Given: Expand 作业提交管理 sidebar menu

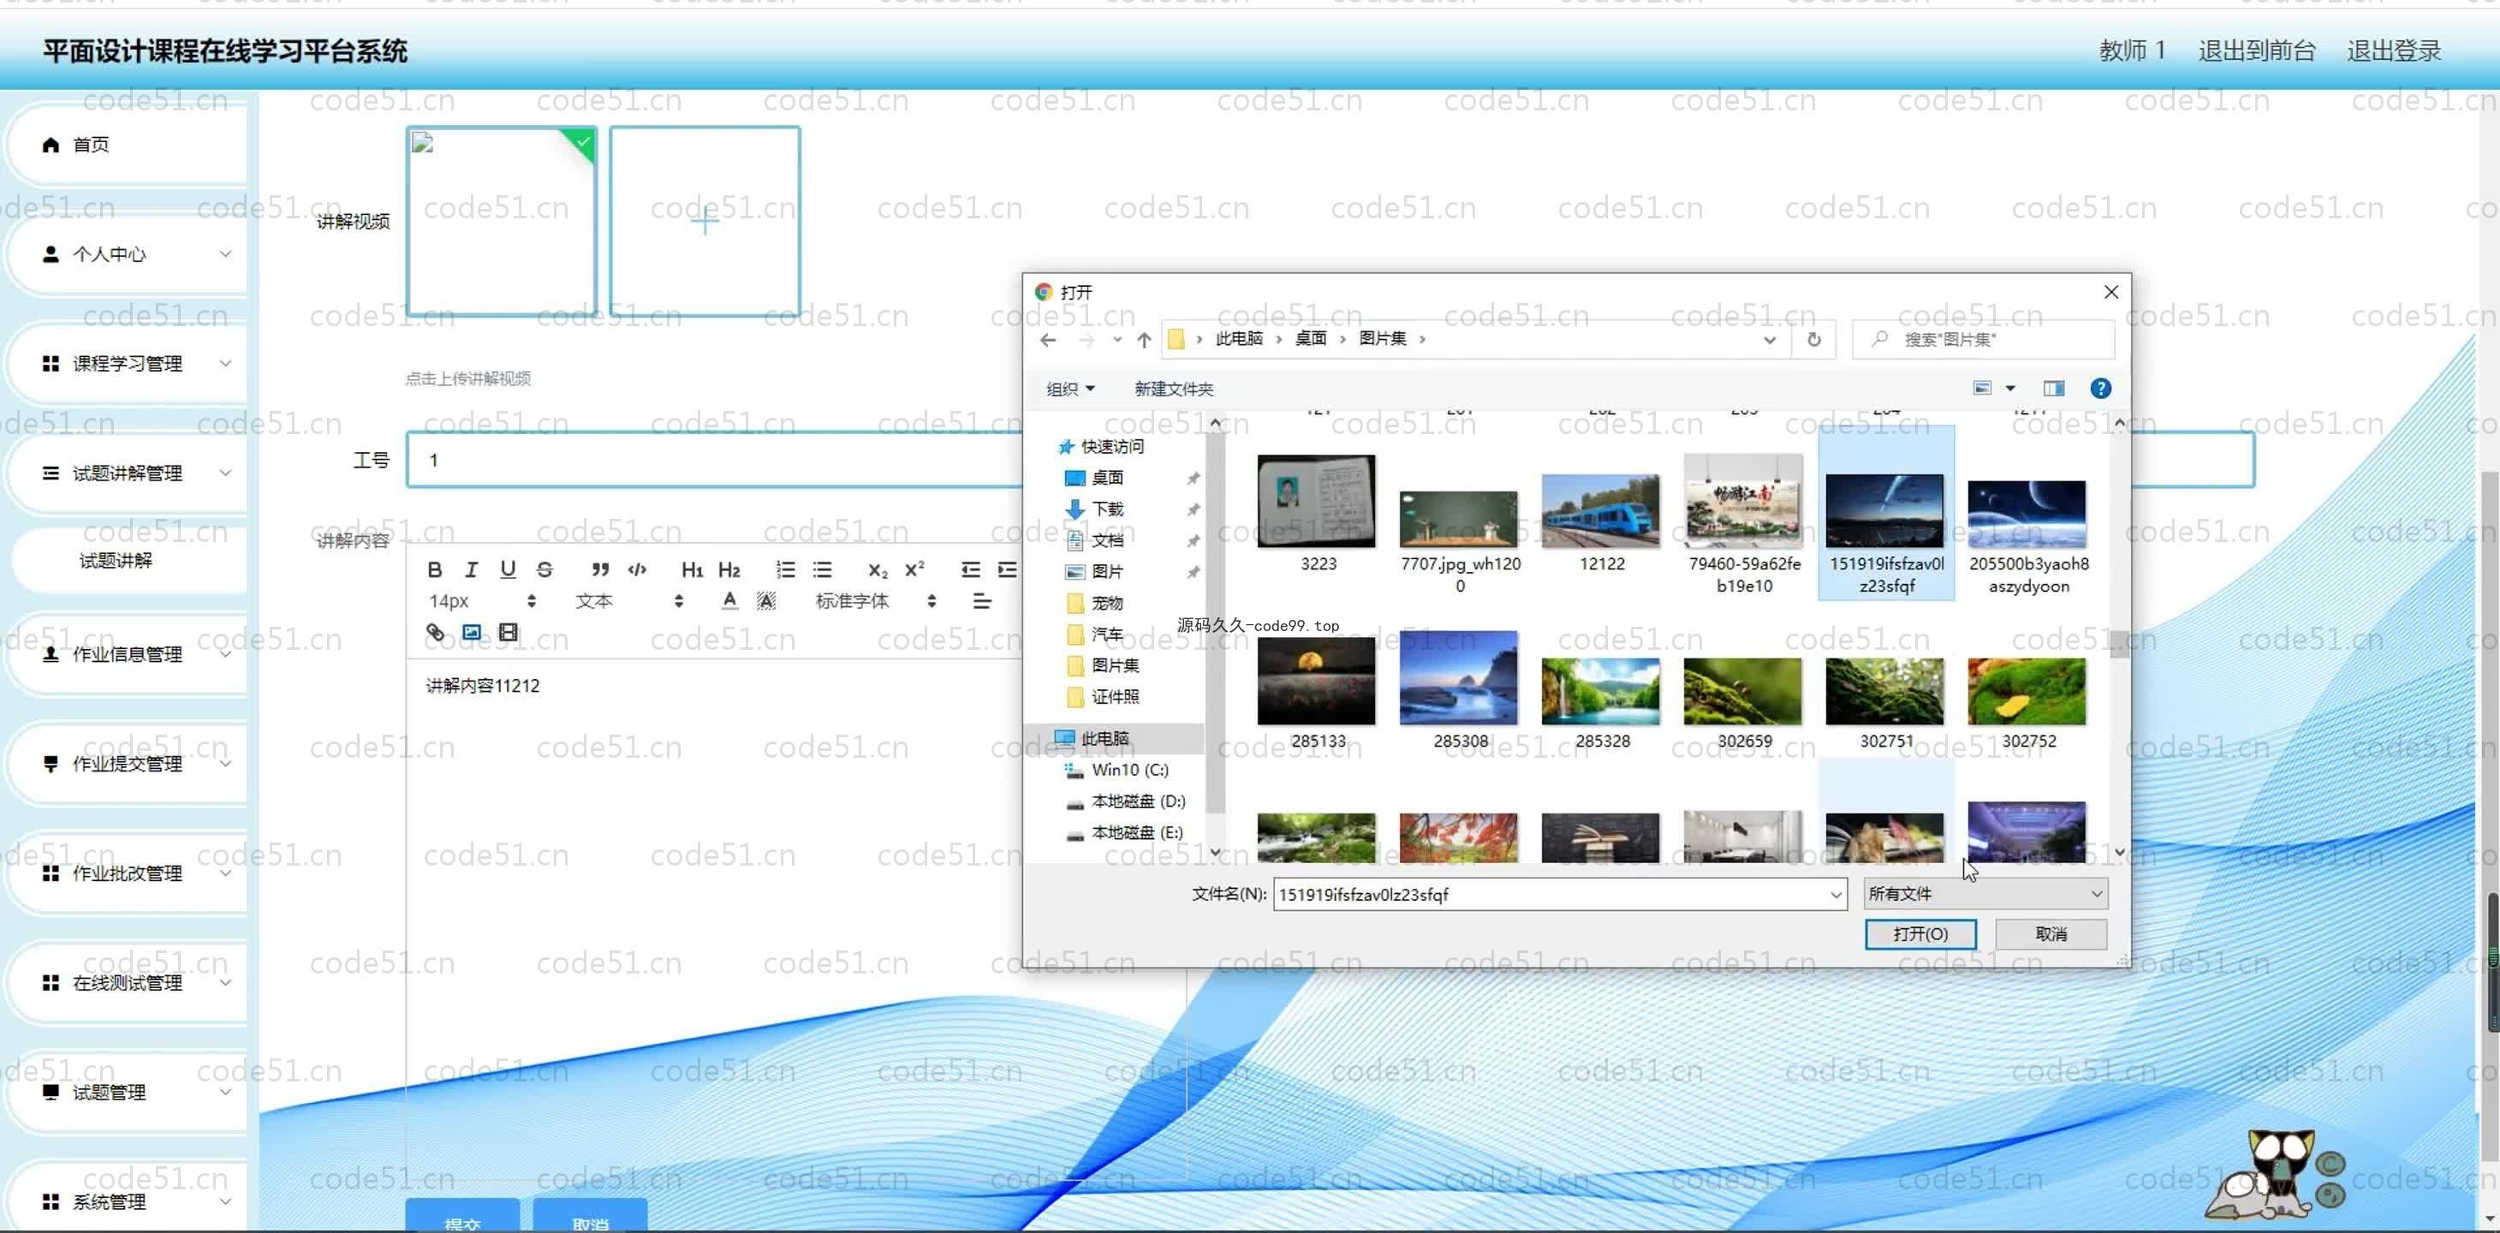Looking at the screenshot, I should (126, 764).
